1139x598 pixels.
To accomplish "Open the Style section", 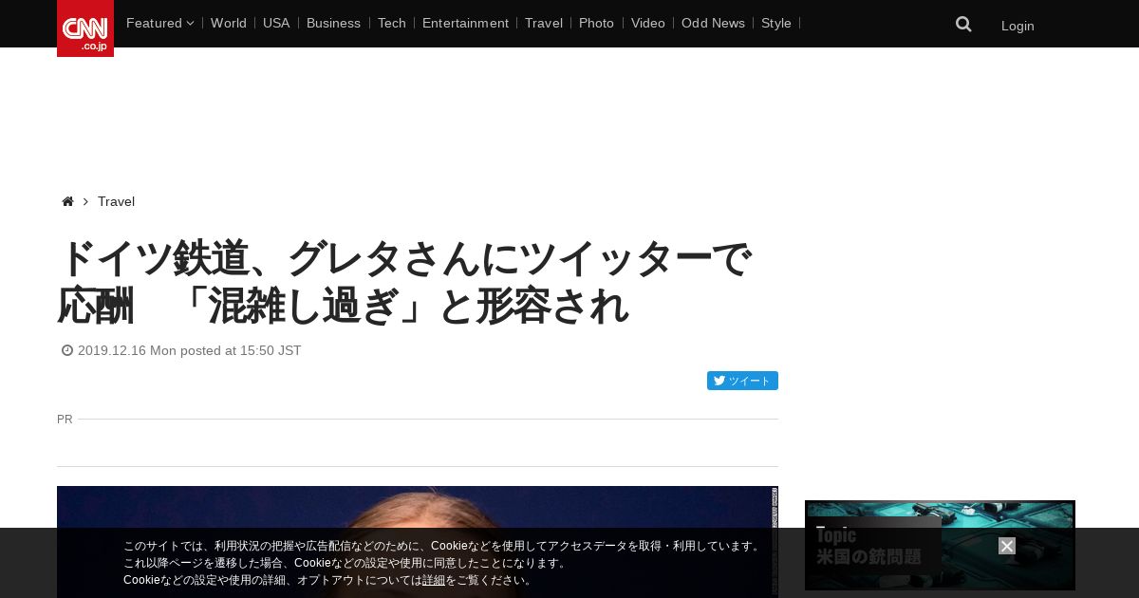I will 776,23.
